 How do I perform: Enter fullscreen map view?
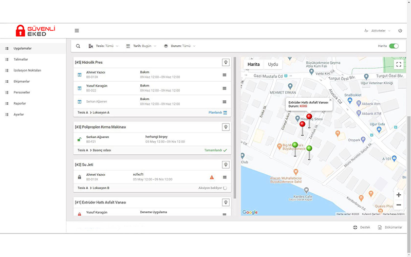(x=398, y=64)
